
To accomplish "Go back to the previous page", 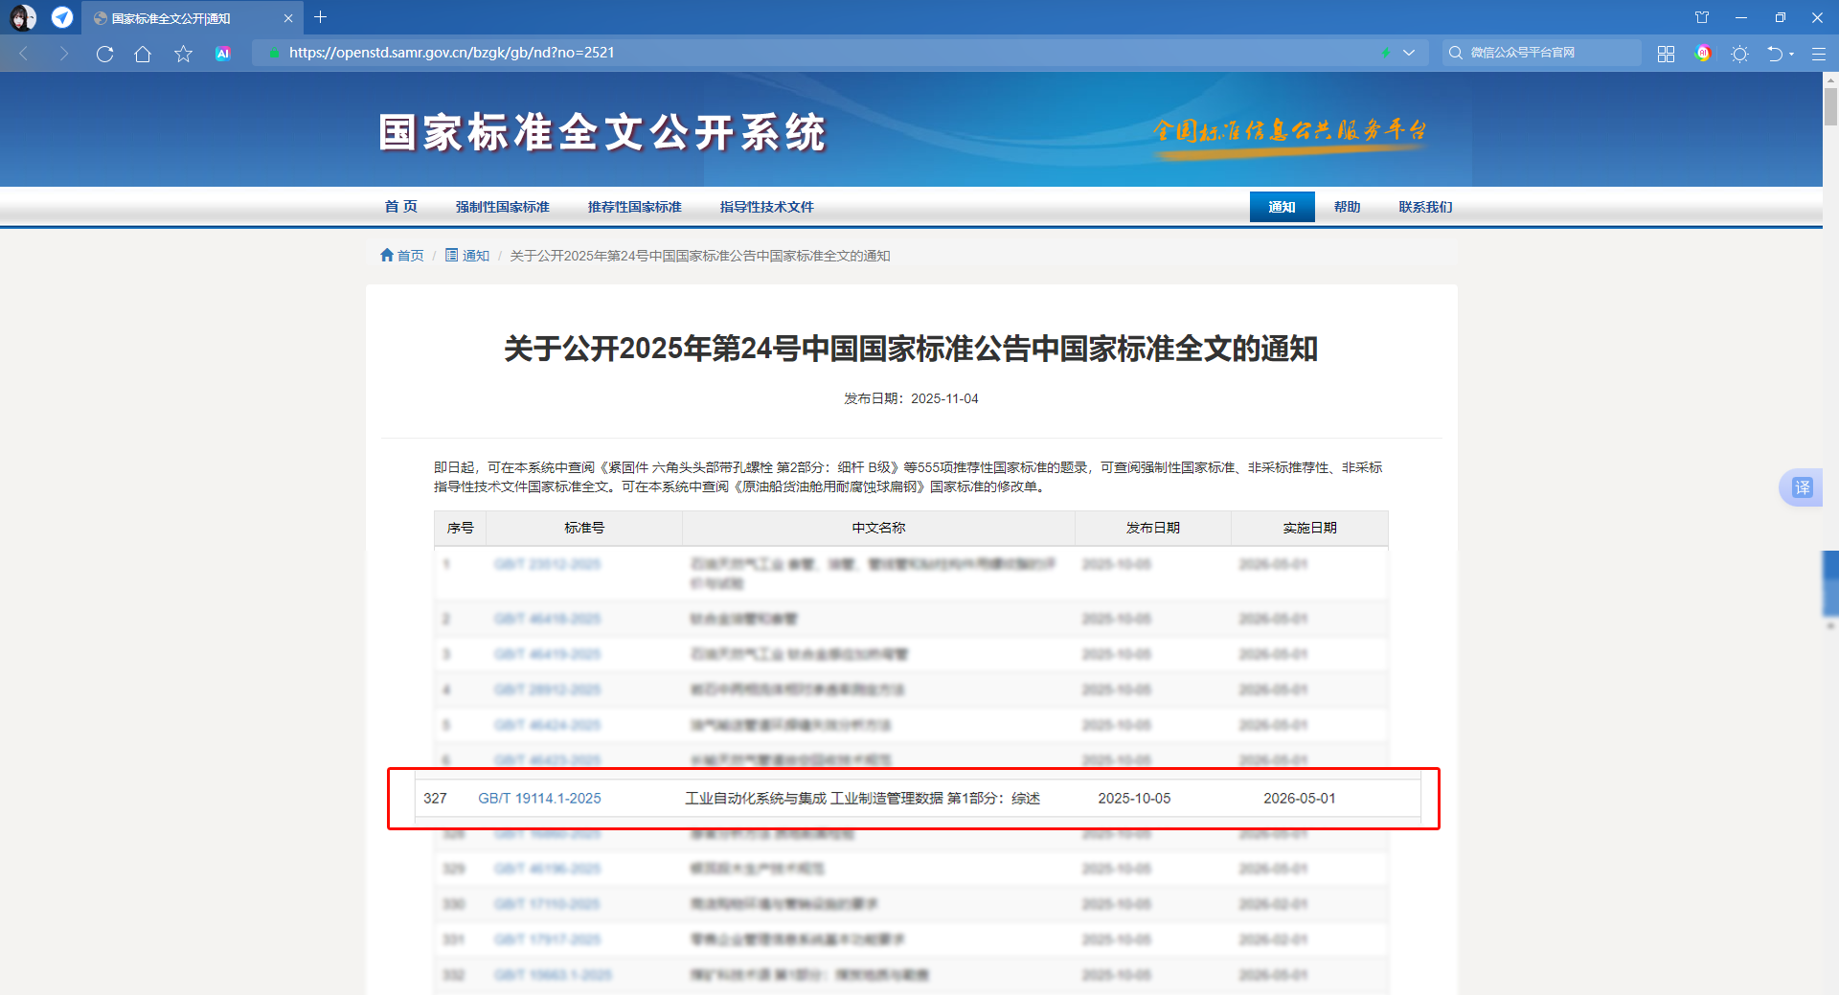I will click(25, 54).
